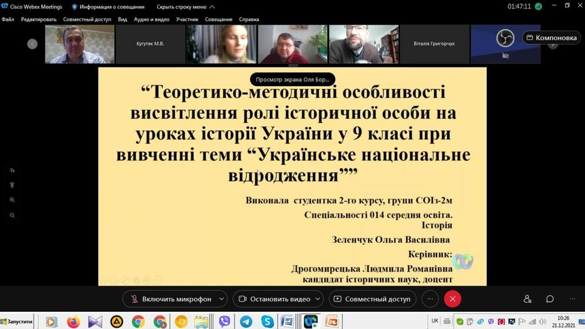This screenshot has height=329, width=585.
Task: Open the participants panel icon
Action: point(527,299)
